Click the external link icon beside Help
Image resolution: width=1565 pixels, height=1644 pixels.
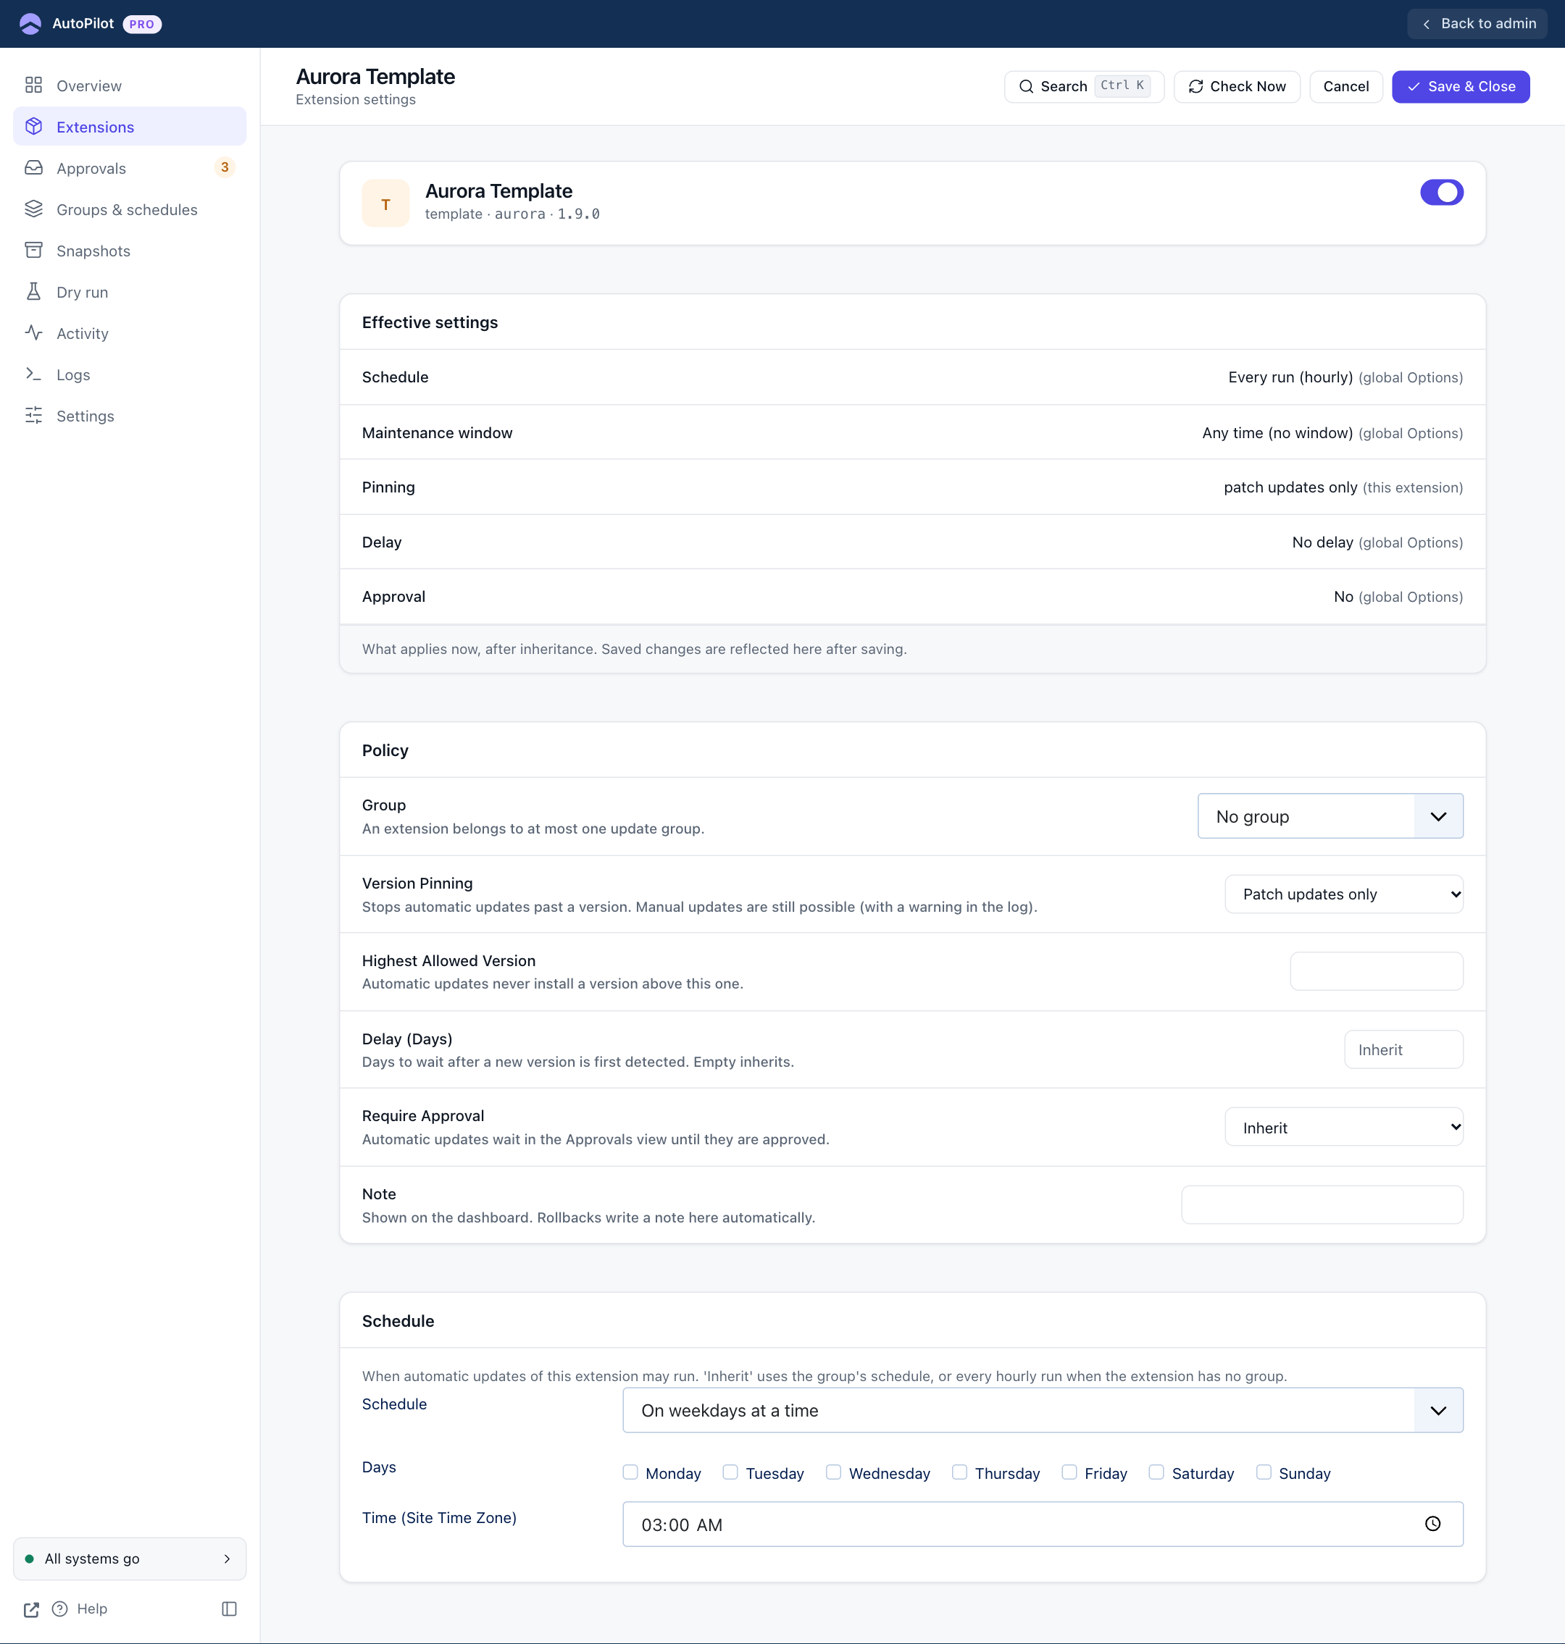(x=32, y=1609)
